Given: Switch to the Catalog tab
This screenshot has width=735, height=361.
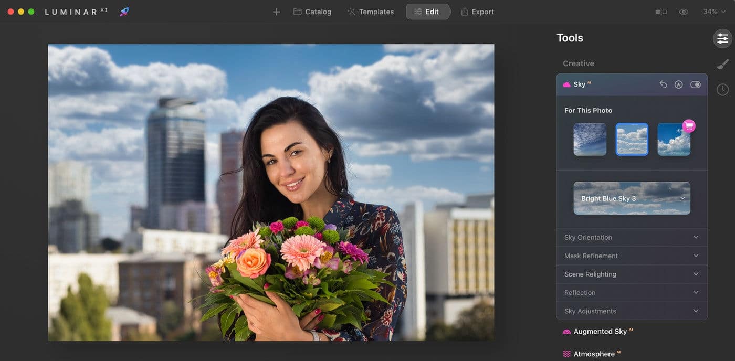Looking at the screenshot, I should 312,12.
